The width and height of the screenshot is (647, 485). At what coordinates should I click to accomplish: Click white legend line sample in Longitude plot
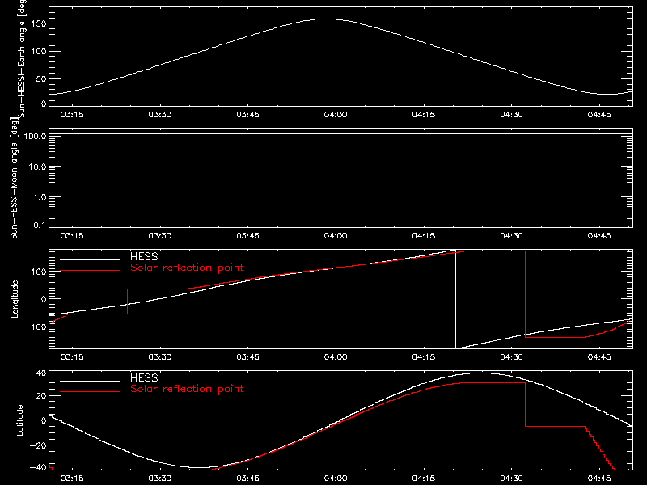pos(90,259)
